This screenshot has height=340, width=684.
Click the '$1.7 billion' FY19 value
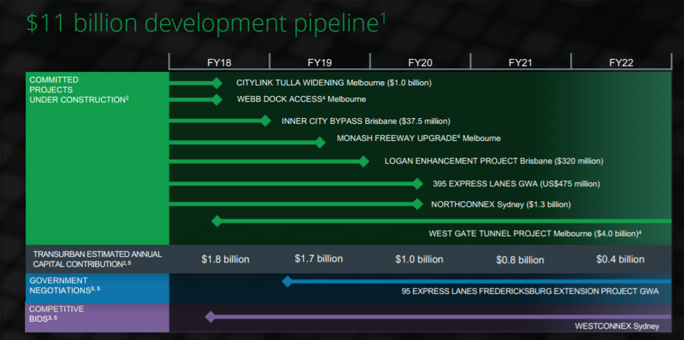coord(319,258)
